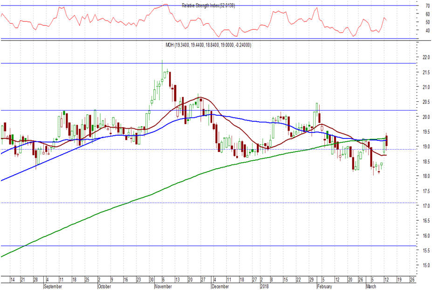Image resolution: width=432 pixels, height=290 pixels.
Task: Click date-axis label 22
Action: (298, 280)
